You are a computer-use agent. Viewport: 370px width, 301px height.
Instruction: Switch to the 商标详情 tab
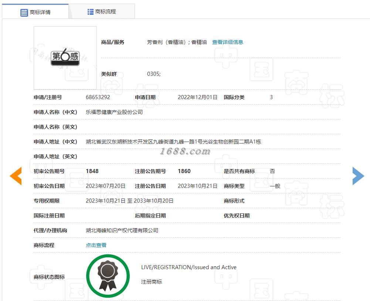(35, 12)
